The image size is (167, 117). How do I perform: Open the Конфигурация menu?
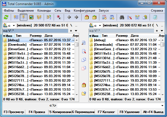(x=84, y=11)
